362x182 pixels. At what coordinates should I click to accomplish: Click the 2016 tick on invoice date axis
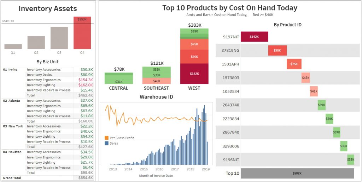(x=159, y=169)
